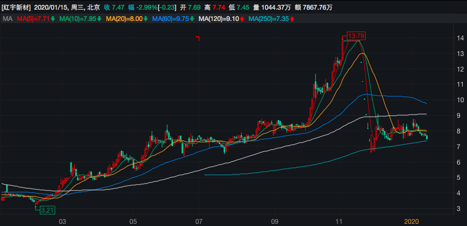Screen dimensions: 467x226
Task: Click the 09 month marker on time axis
Action: (275, 221)
